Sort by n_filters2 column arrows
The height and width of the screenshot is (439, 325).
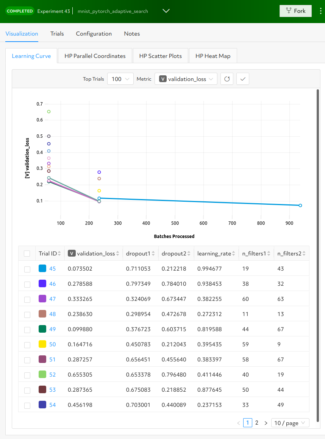point(304,254)
